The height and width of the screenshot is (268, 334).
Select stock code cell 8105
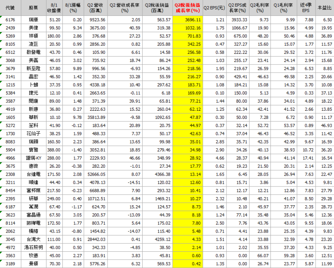click(10, 44)
